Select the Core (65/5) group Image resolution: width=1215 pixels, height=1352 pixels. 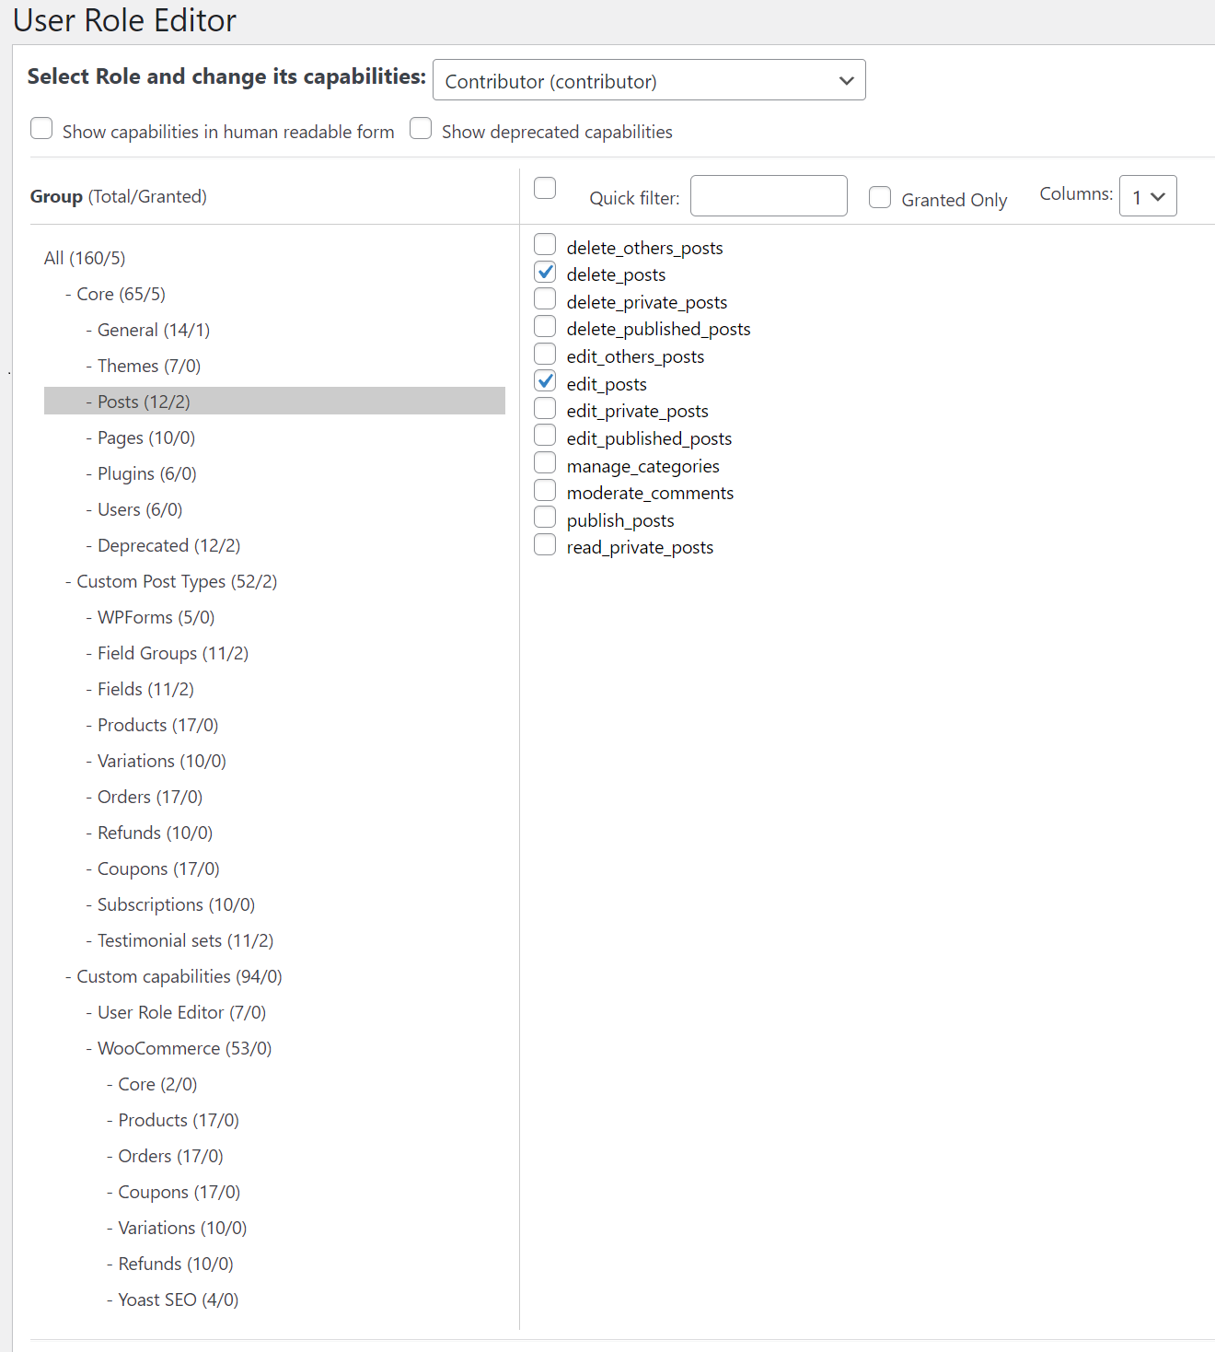121,294
